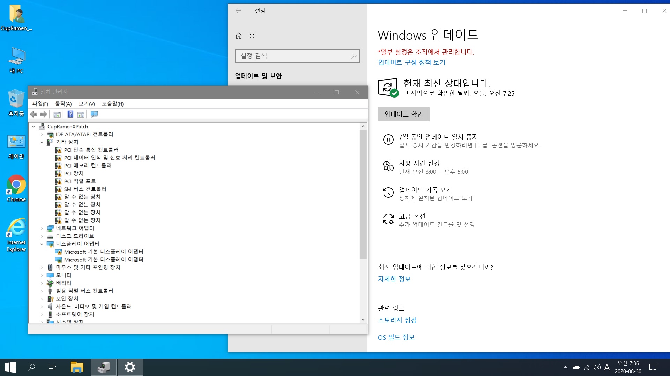Viewport: 670px width, 376px height.
Task: Select PCI 메모리 컨트롤러 device
Action: (88, 166)
